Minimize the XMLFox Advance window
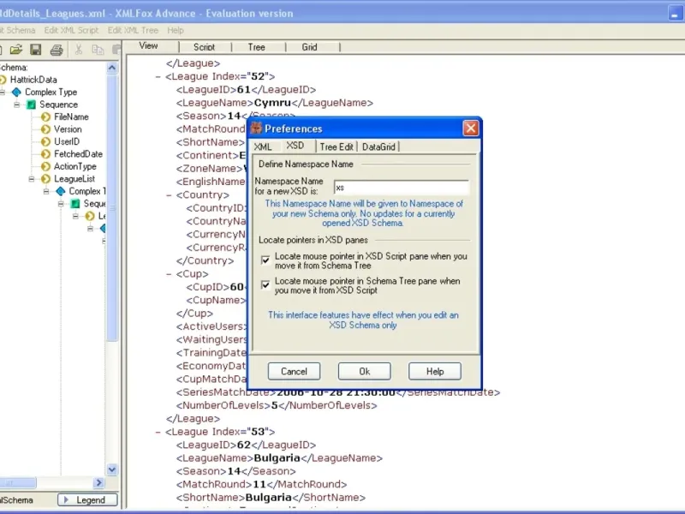The image size is (685, 514). 676,13
